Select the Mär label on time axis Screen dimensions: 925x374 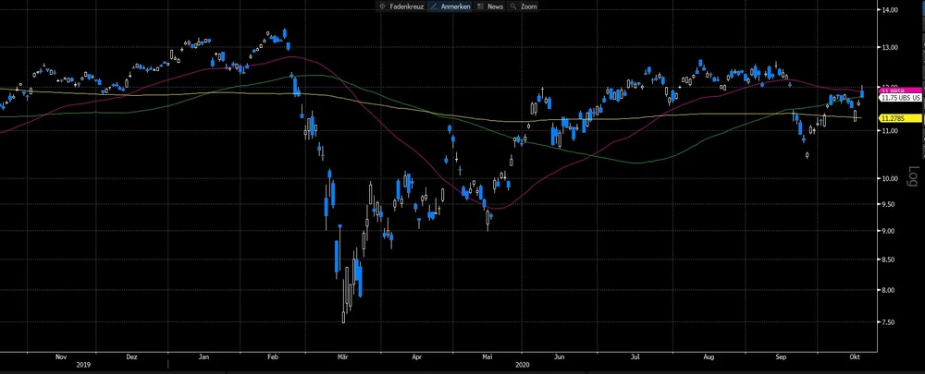click(343, 356)
